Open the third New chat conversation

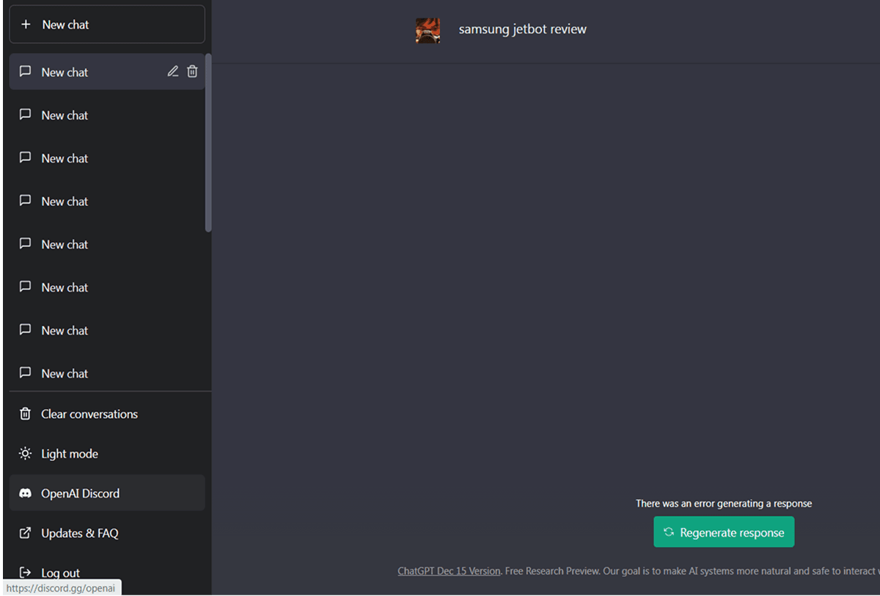(65, 158)
